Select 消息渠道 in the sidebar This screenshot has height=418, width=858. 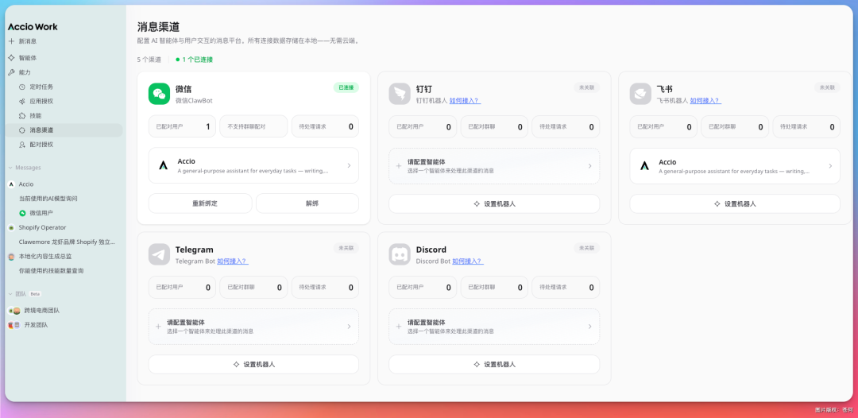pos(64,130)
